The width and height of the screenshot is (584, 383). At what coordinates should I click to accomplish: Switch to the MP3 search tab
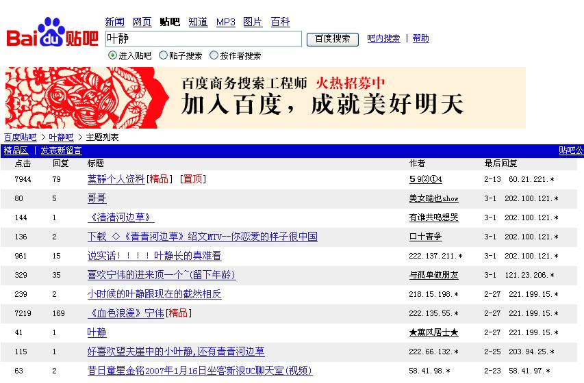click(x=225, y=22)
